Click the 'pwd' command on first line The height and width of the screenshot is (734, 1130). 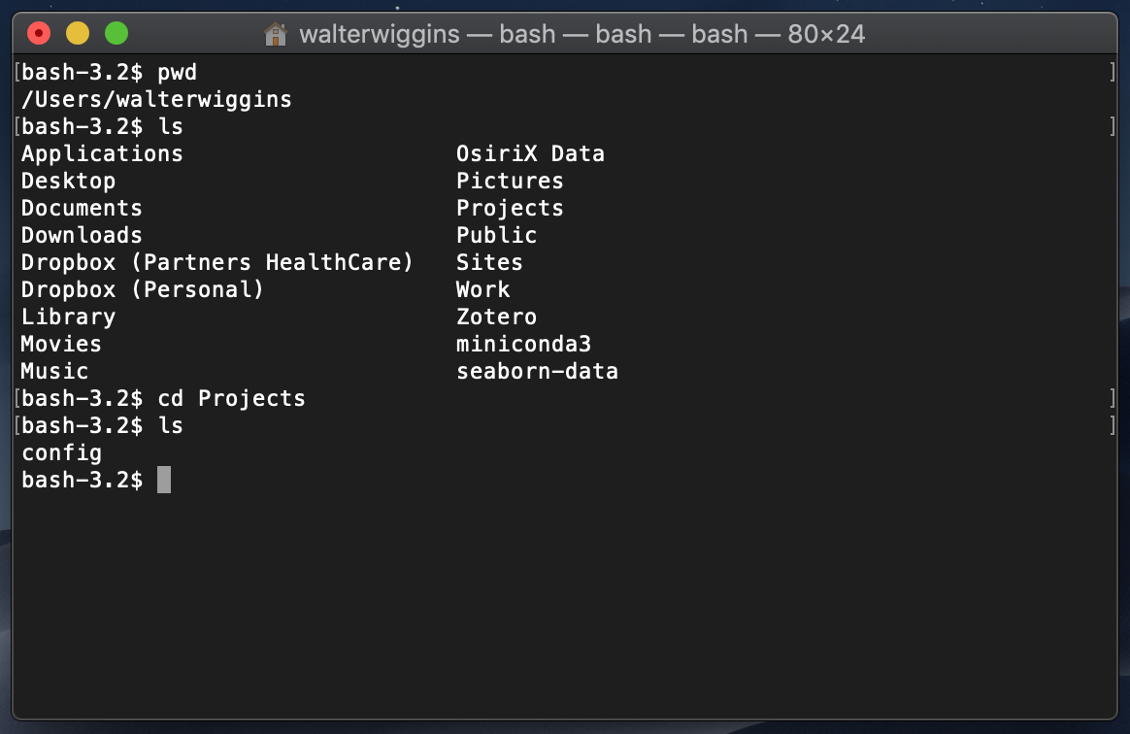pyautogui.click(x=177, y=72)
